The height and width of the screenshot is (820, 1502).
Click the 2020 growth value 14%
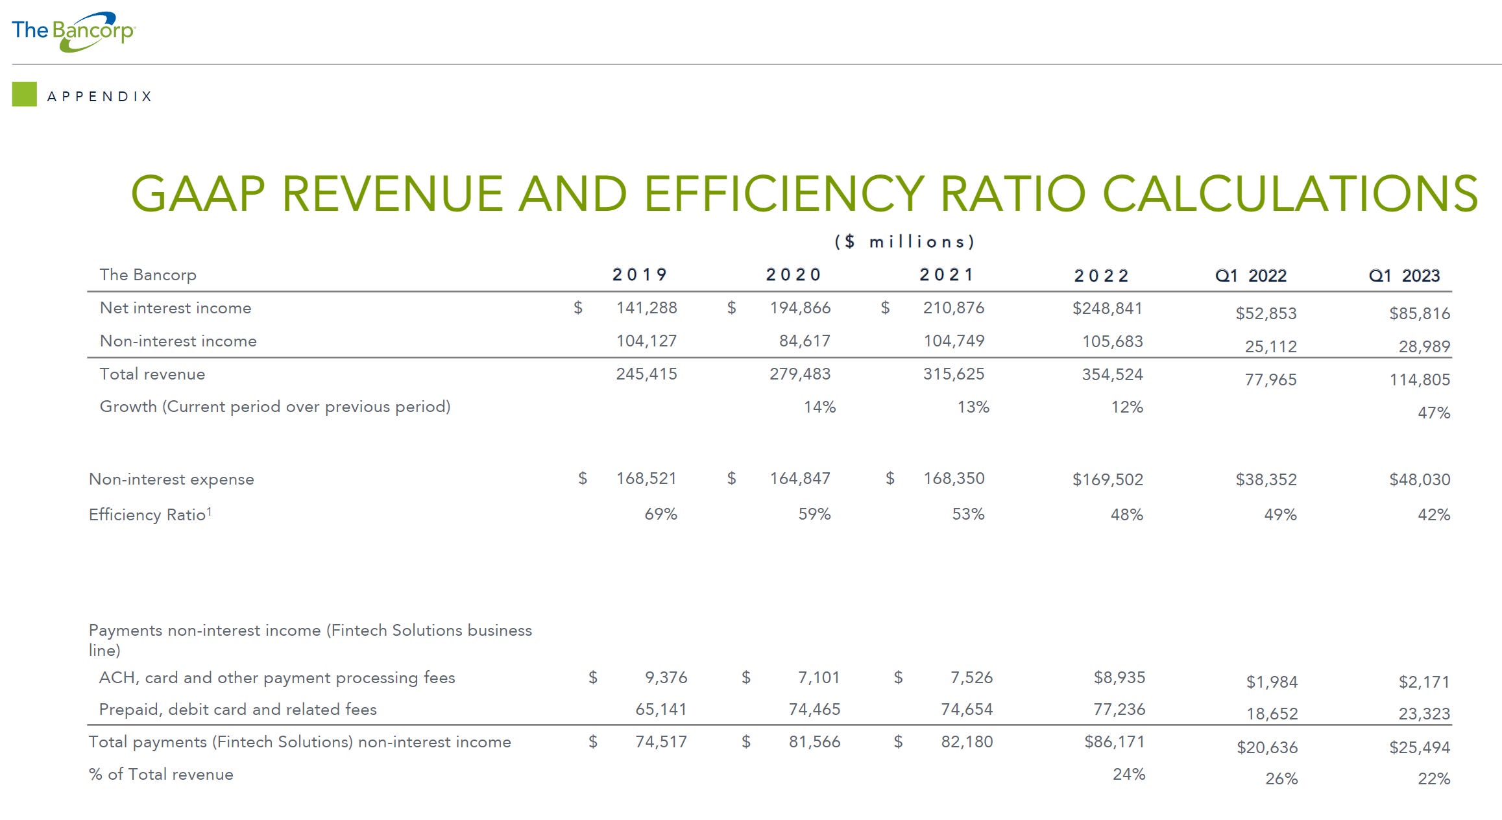pyautogui.click(x=819, y=407)
